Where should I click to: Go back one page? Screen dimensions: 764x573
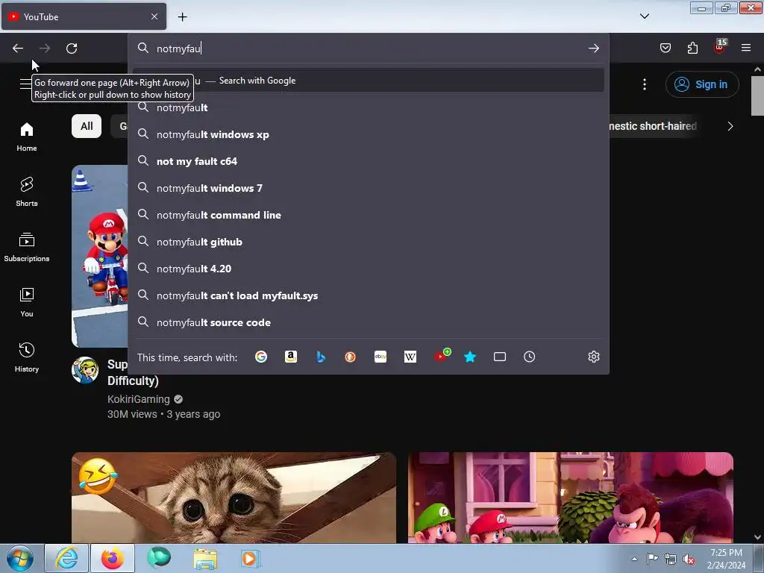tap(18, 48)
